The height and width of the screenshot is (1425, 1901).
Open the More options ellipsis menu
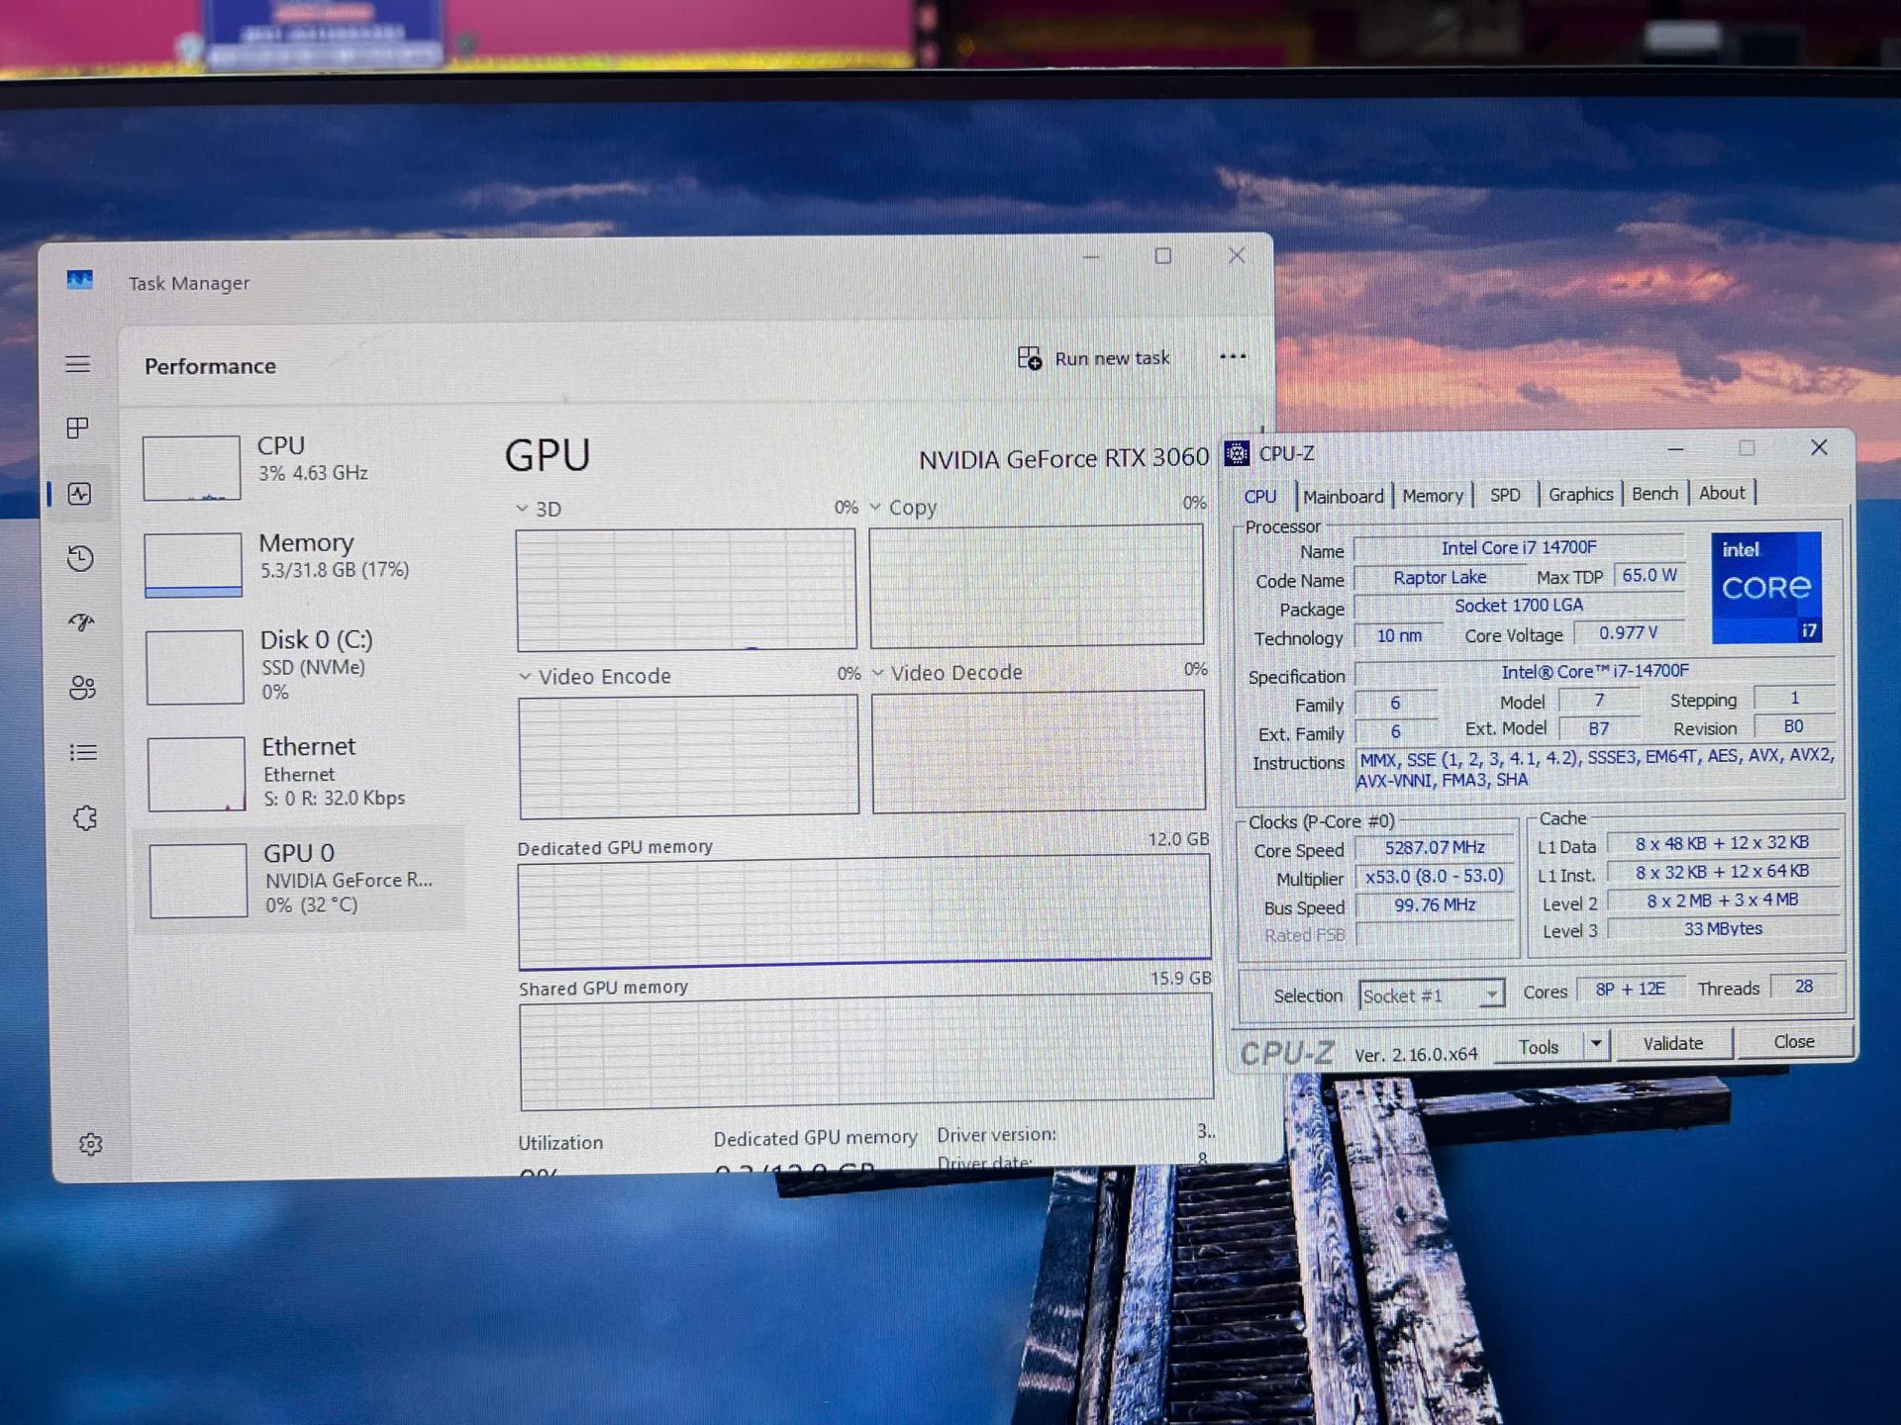1233,357
